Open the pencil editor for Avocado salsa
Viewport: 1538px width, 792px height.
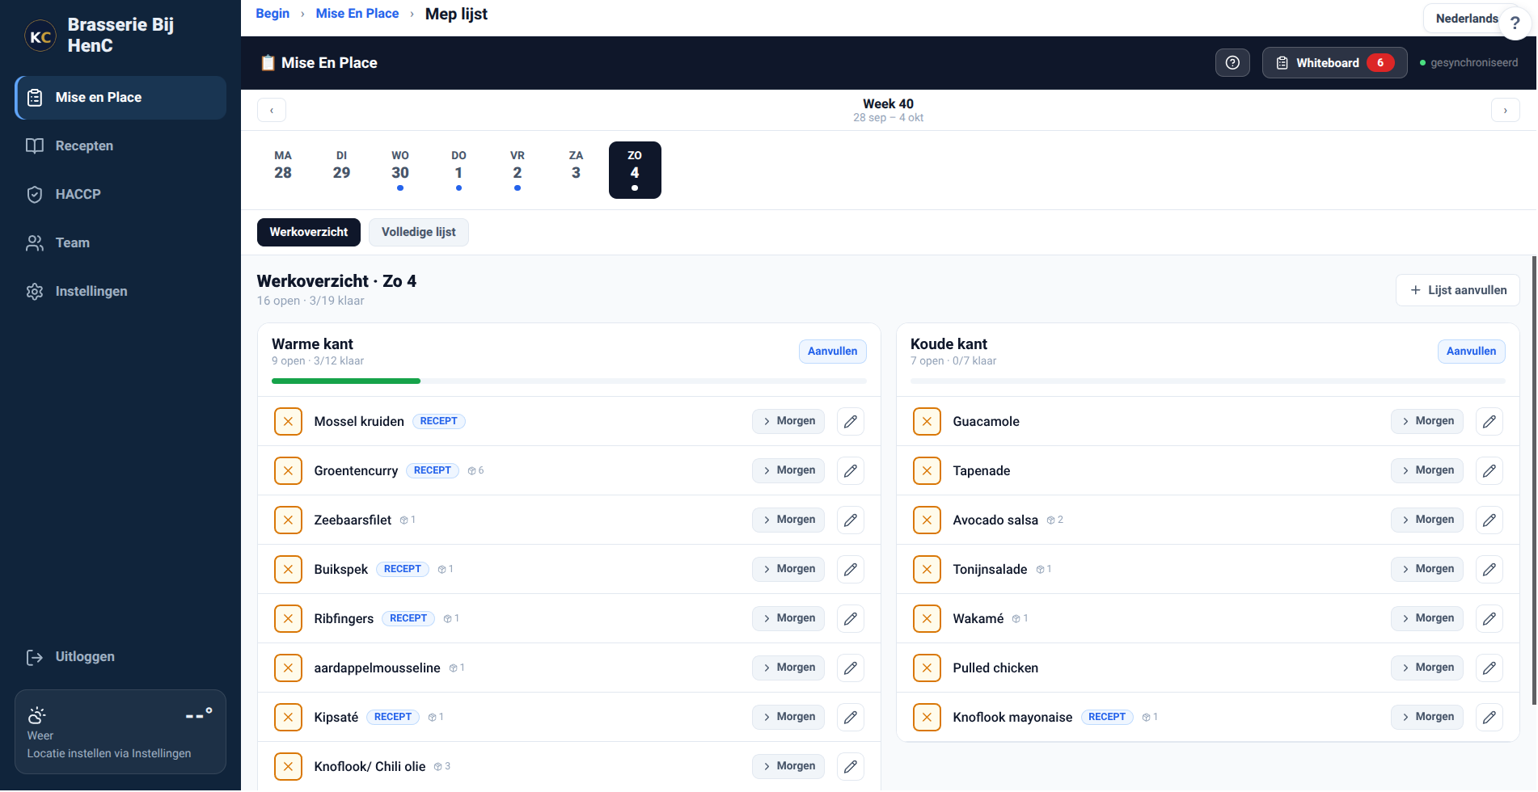(1489, 520)
